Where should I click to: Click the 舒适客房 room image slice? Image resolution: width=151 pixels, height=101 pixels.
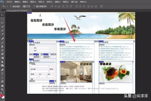75,72
